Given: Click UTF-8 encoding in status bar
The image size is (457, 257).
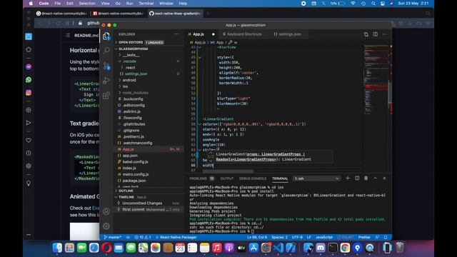Looking at the screenshot, I should point(297,237).
